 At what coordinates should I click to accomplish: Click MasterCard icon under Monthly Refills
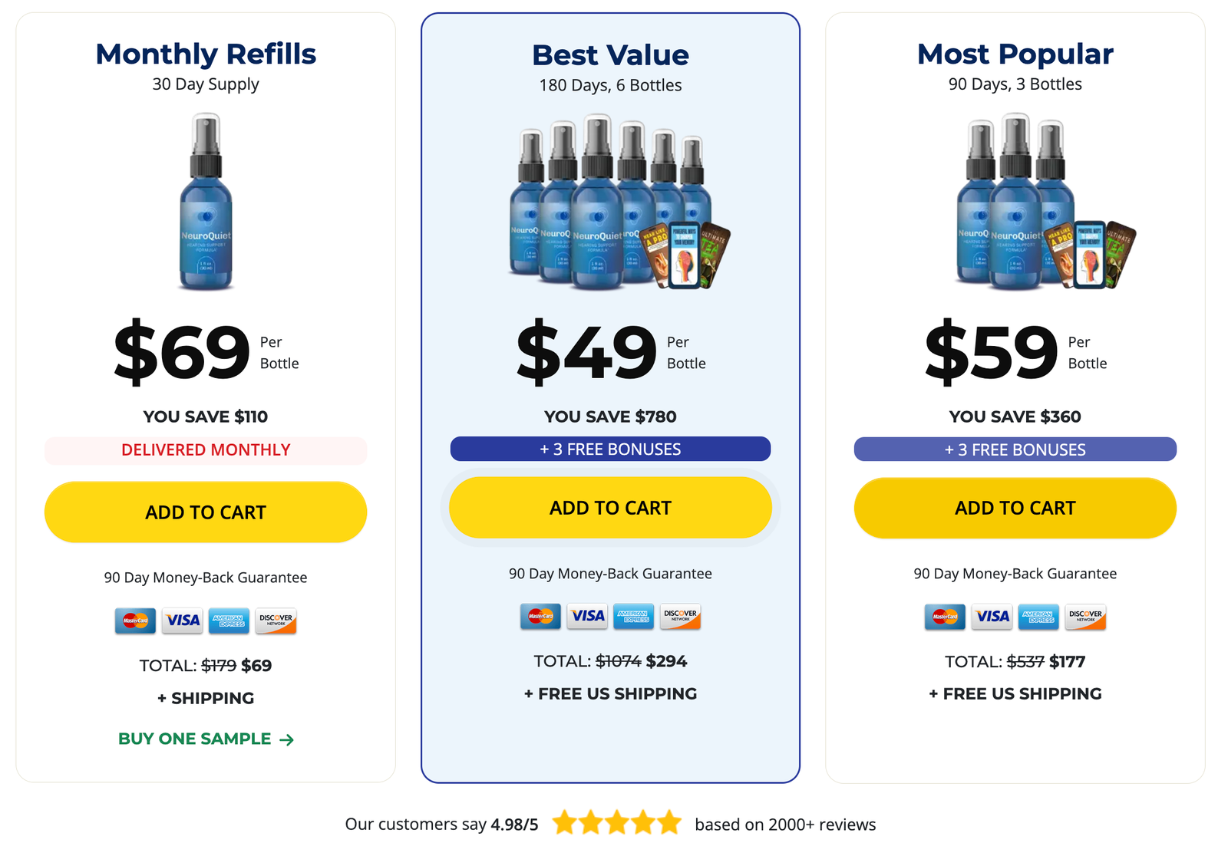click(x=135, y=621)
